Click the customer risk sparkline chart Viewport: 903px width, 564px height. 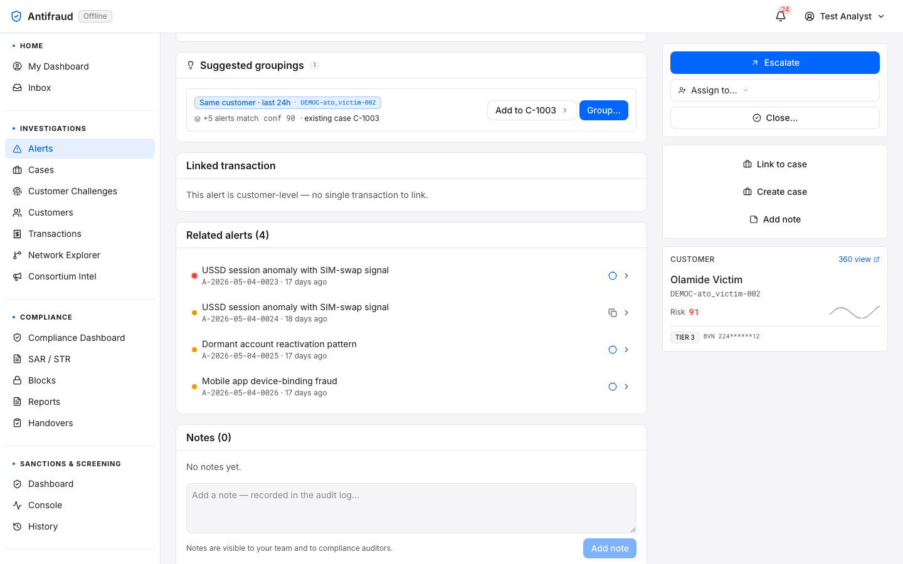855,312
